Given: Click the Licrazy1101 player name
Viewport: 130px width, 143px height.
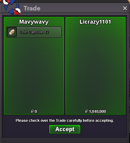Looking at the screenshot, I should point(95,22).
